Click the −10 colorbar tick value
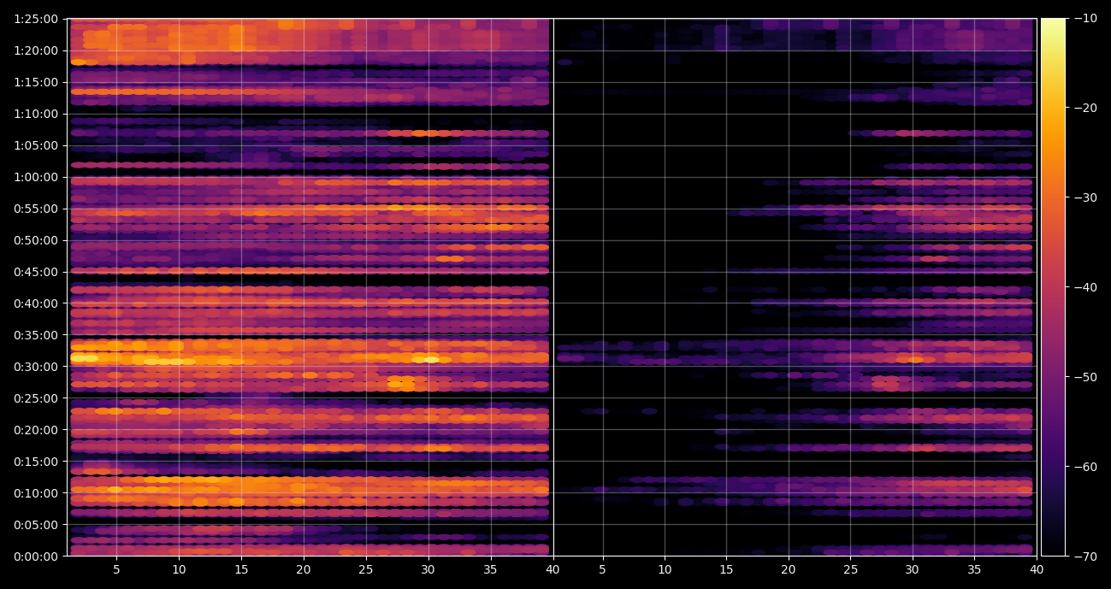Viewport: 1111px width, 589px height. click(x=1086, y=18)
